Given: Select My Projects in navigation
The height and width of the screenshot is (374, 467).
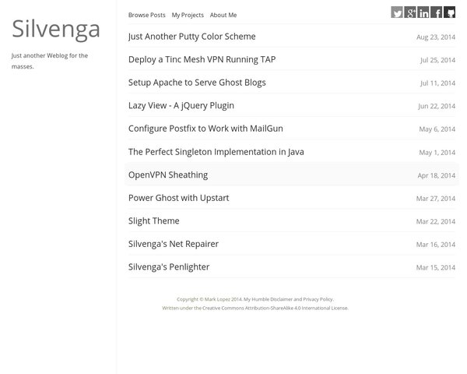Looking at the screenshot, I should (x=188, y=15).
